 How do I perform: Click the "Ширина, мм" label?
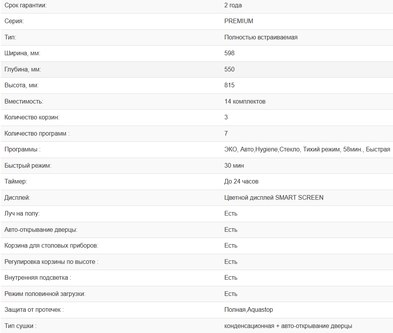click(x=22, y=53)
